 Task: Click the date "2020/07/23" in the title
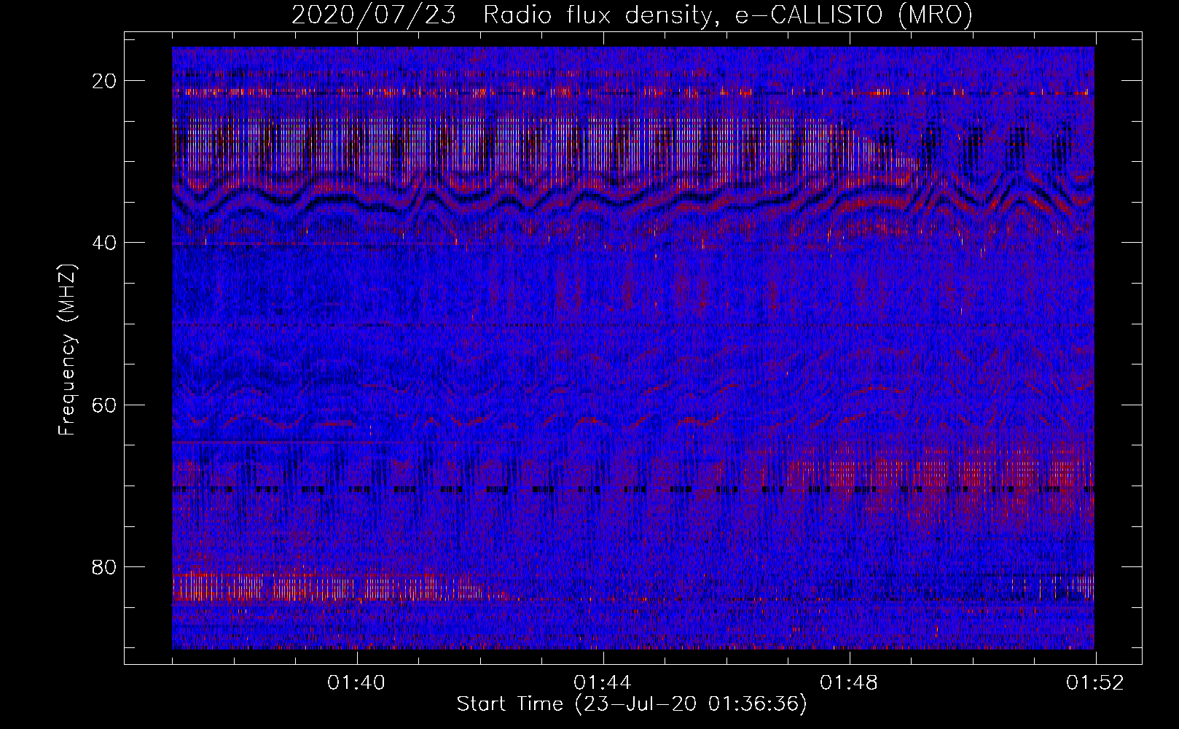click(x=374, y=15)
